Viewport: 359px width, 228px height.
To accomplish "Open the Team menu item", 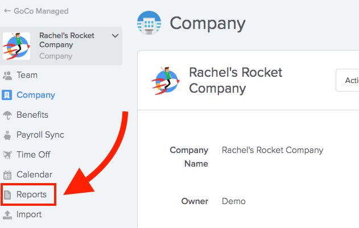I will (x=27, y=75).
